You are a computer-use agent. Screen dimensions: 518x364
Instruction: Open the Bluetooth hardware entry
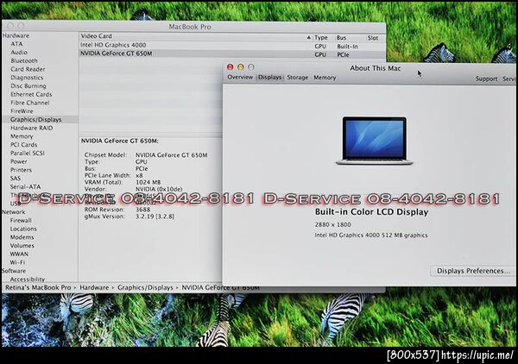[x=24, y=60]
